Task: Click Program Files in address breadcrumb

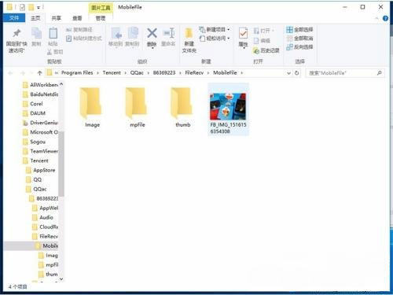Action: tap(77, 72)
